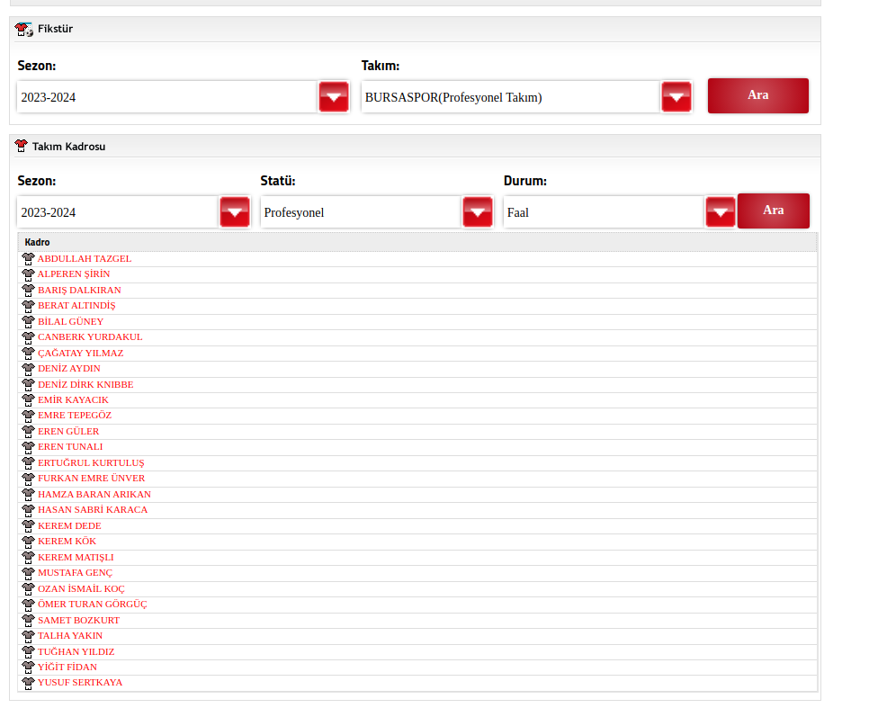Select player YUSUF SERTKAYA
The height and width of the screenshot is (708, 887).
(x=79, y=682)
